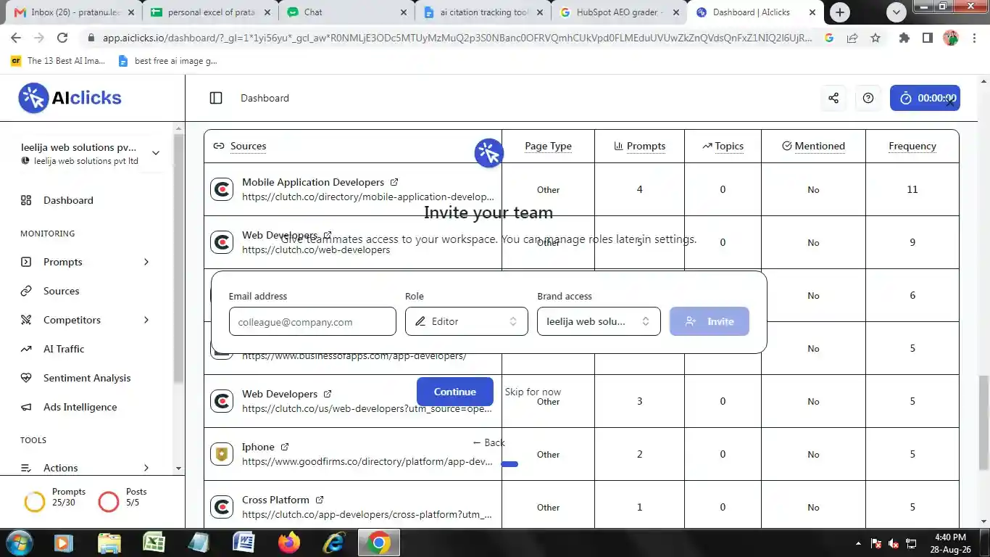This screenshot has width=990, height=557.
Task: Sort by the Prompts column header
Action: pos(639,146)
